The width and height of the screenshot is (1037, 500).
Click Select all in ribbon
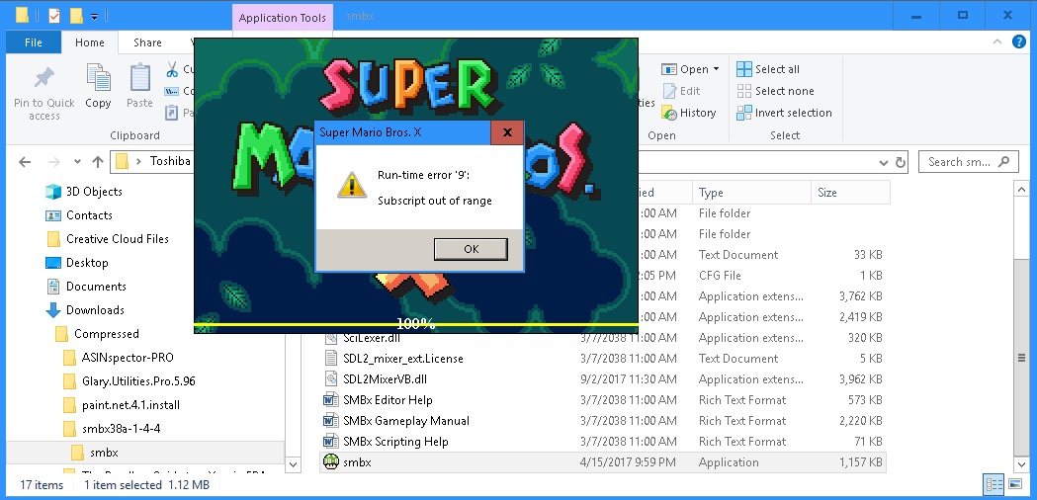point(768,69)
